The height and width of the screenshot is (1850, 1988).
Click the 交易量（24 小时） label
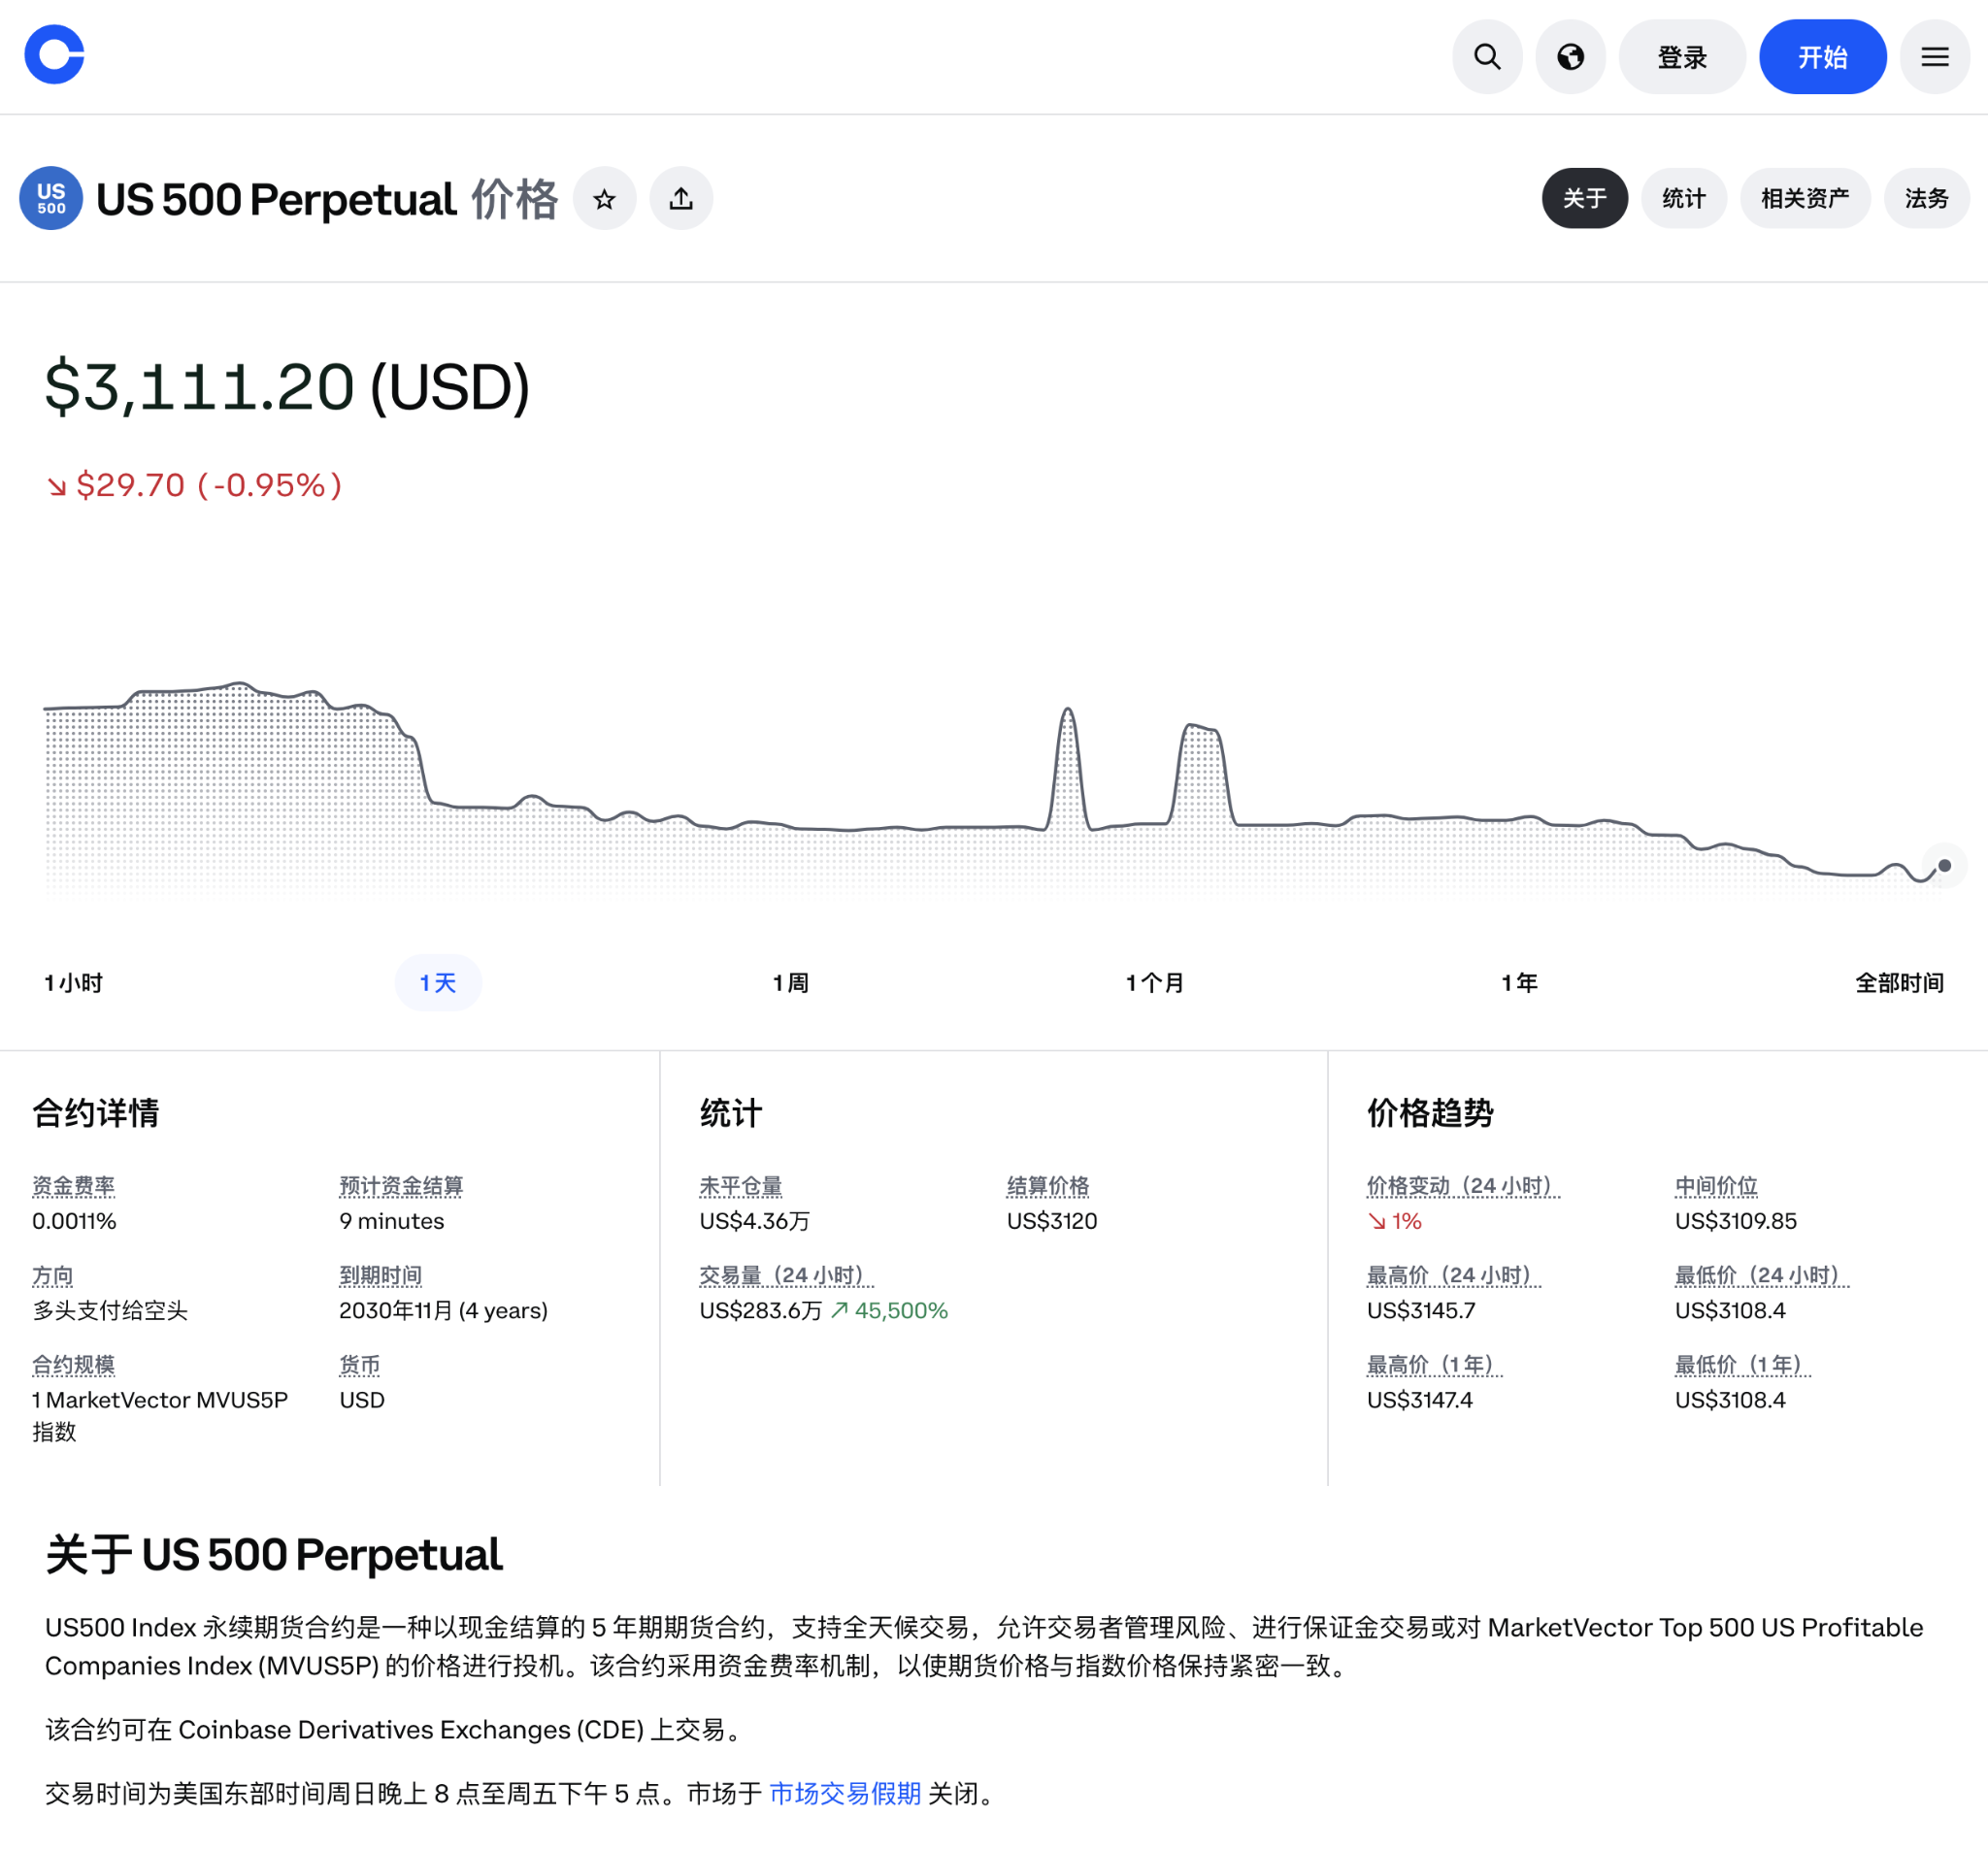tap(786, 1276)
